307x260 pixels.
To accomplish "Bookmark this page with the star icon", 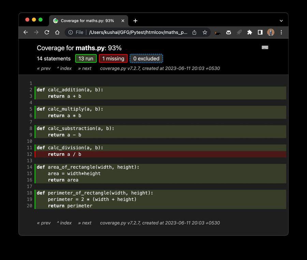I will [205, 32].
